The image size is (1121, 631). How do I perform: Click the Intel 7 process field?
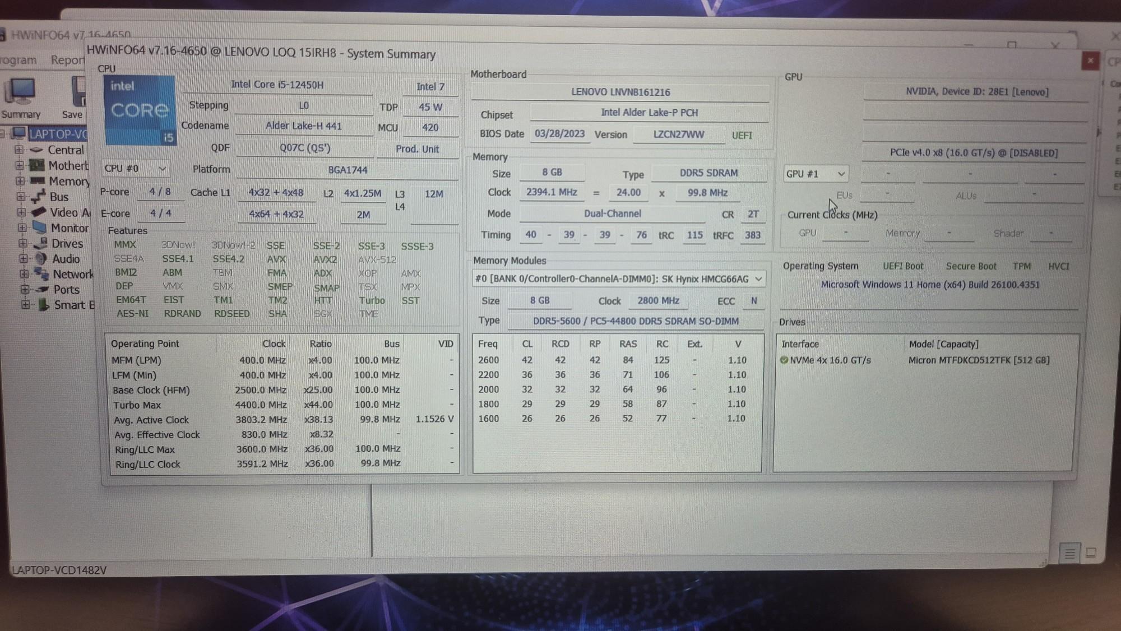[x=430, y=86]
